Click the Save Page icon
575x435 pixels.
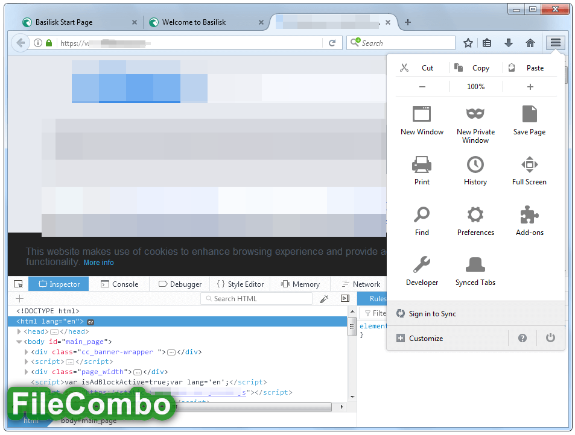coord(529,114)
